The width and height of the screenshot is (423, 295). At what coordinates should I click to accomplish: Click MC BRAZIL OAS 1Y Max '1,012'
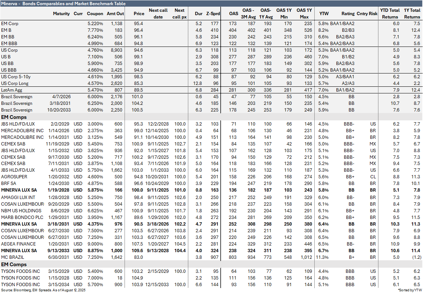[x=307, y=257]
